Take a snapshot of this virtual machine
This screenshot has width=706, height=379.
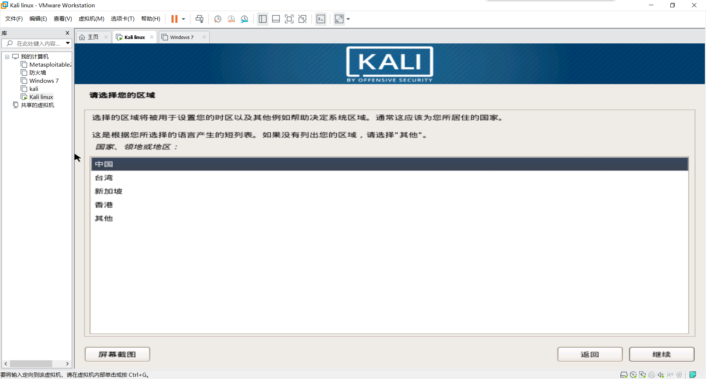click(217, 19)
